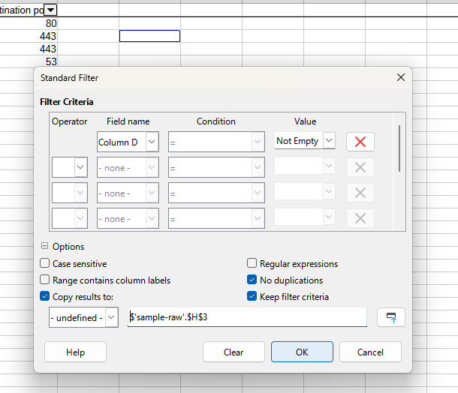Enable the Case sensitive checkbox
458x393 pixels.
pyautogui.click(x=45, y=264)
